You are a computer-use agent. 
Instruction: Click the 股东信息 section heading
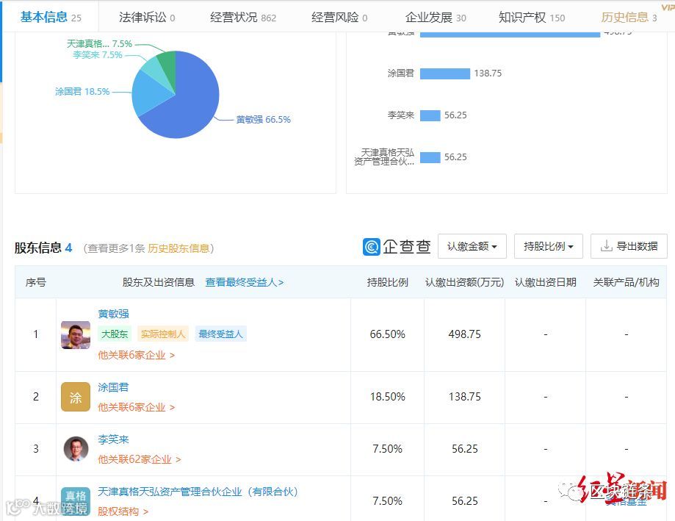click(x=38, y=248)
